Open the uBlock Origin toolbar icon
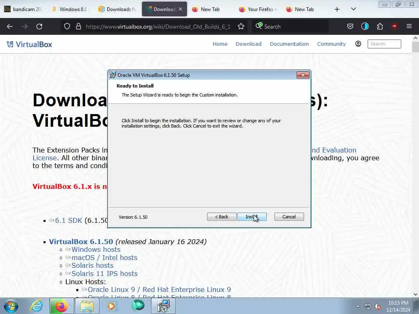The width and height of the screenshot is (419, 314). pyautogui.click(x=394, y=26)
